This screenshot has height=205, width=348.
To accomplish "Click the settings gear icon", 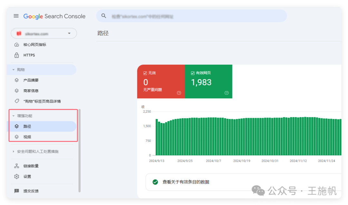I will point(17,177).
